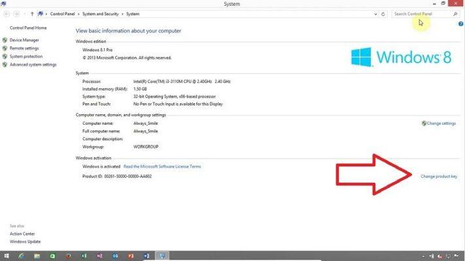The height and width of the screenshot is (261, 465).
Task: Select System in the breadcrumb
Action: click(133, 14)
